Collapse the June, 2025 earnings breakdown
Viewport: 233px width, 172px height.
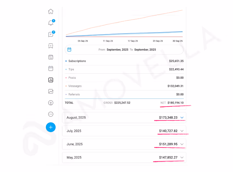tap(182, 144)
